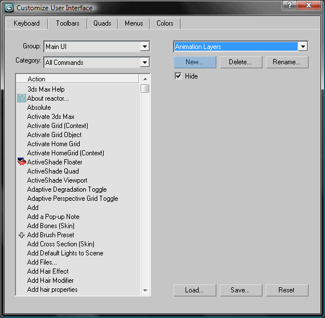This screenshot has width=325, height=318.
Task: Select Activate Grid (Context) action
Action: pyautogui.click(x=57, y=126)
